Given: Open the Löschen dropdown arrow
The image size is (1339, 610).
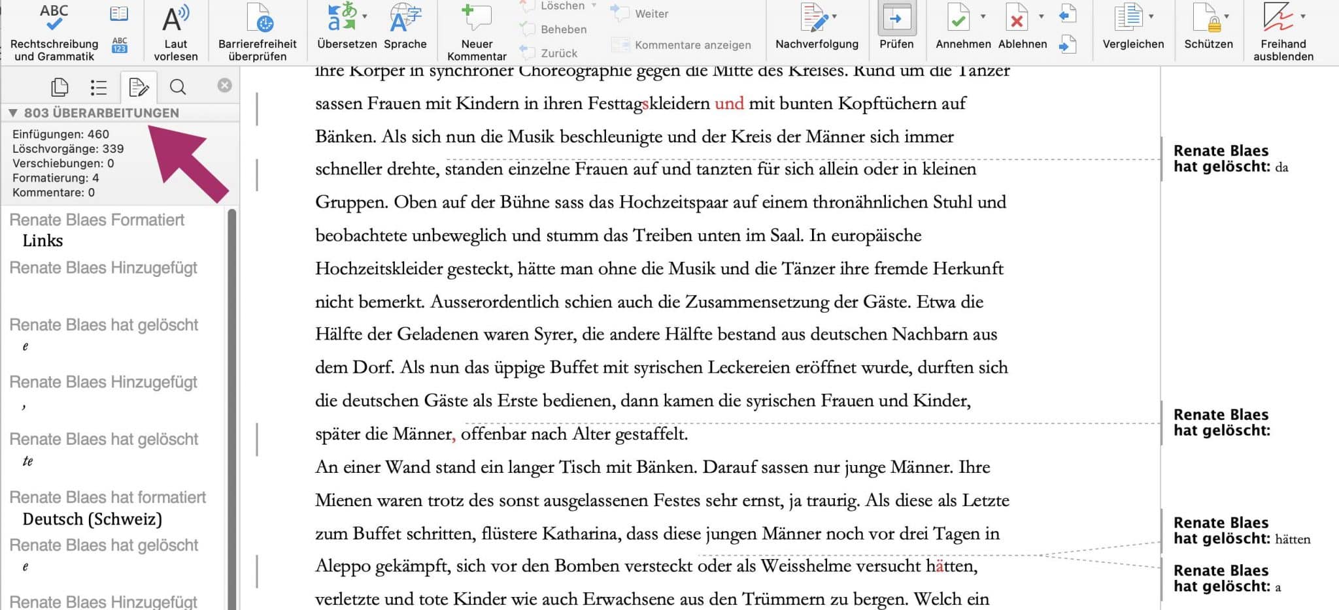Looking at the screenshot, I should 594,5.
